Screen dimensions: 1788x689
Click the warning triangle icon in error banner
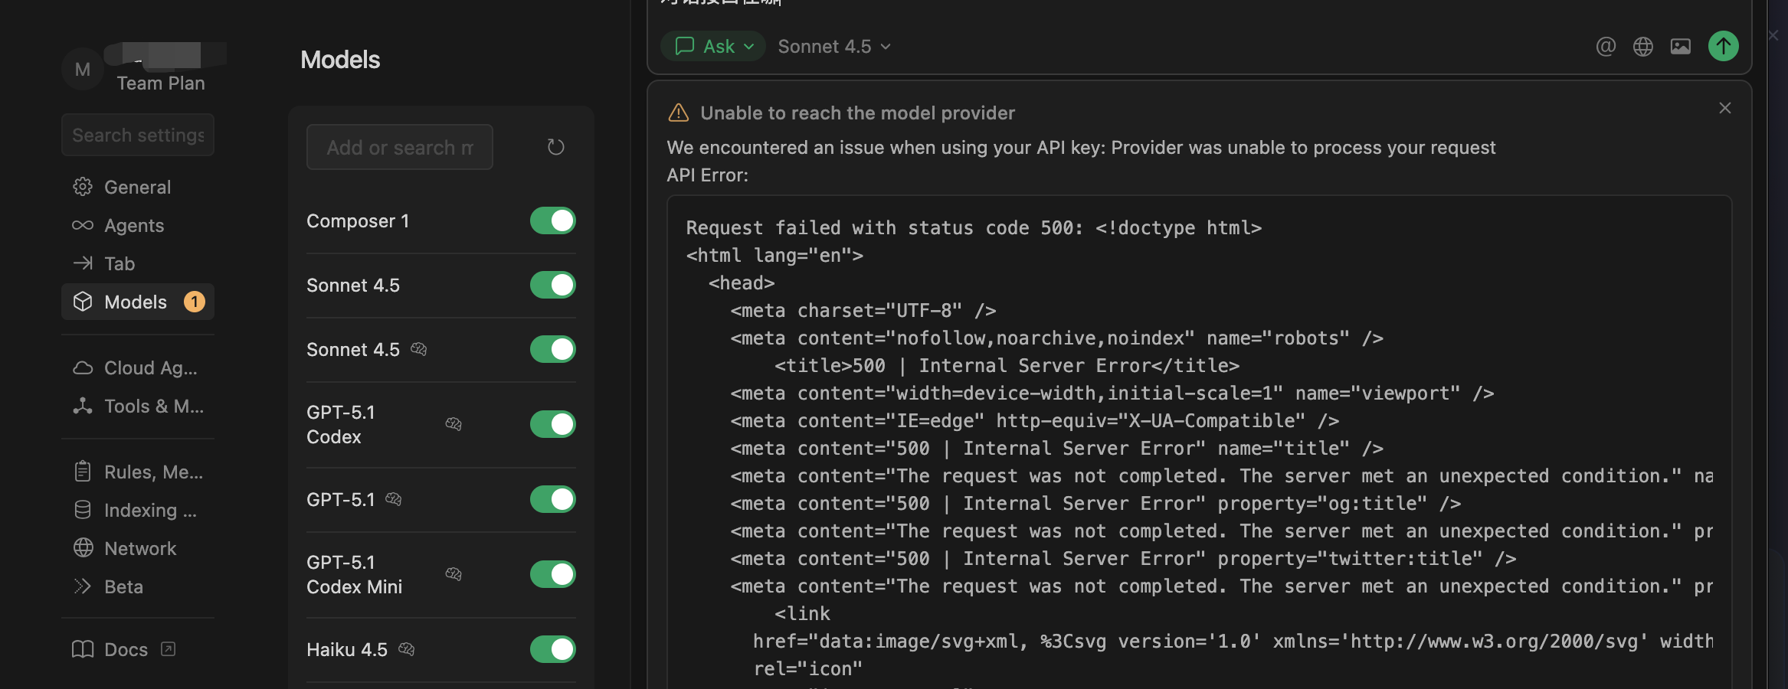(679, 113)
